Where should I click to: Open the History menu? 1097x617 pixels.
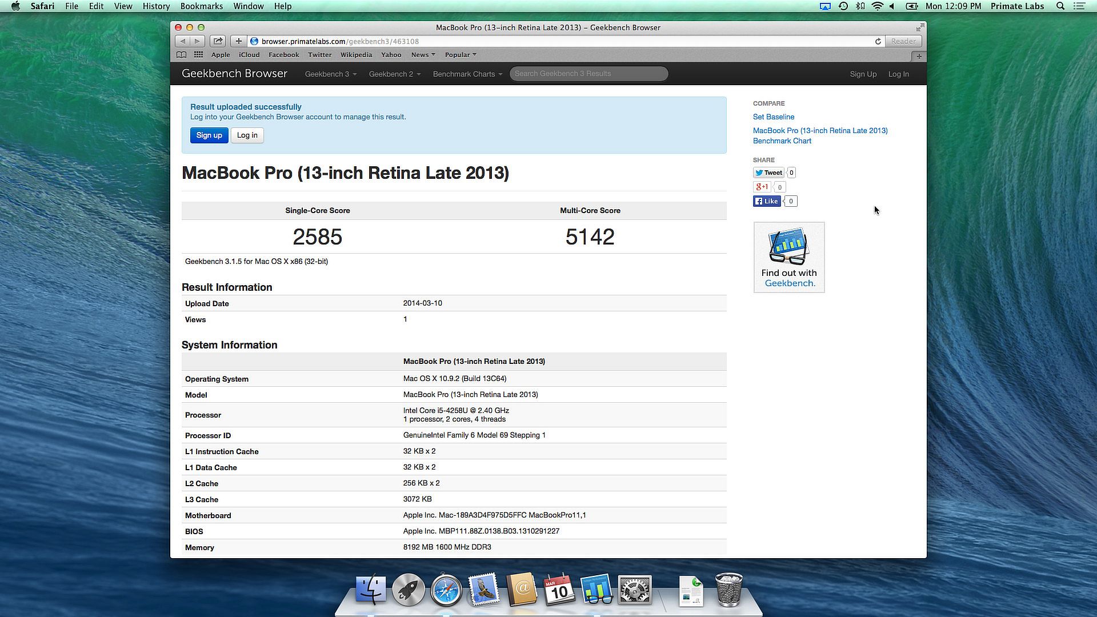point(156,6)
